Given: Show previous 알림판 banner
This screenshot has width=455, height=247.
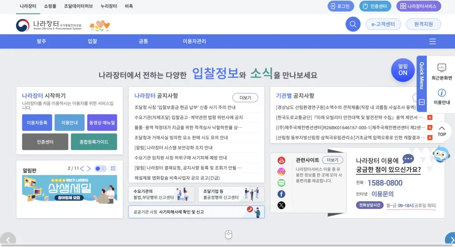Looking at the screenshot, I should click(82, 168).
